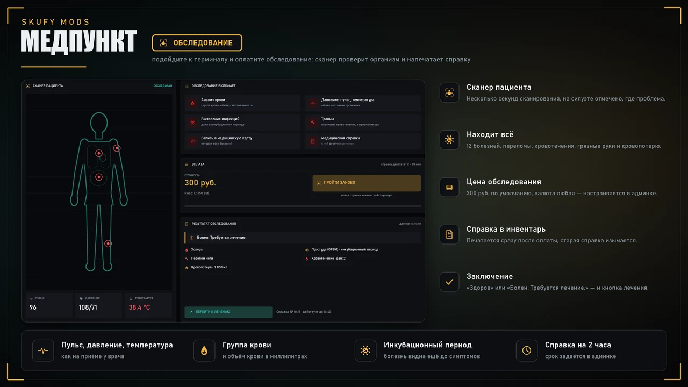Select the "Холера" diagnosis entry
Image resolution: width=688 pixels, height=387 pixels.
(x=194, y=250)
